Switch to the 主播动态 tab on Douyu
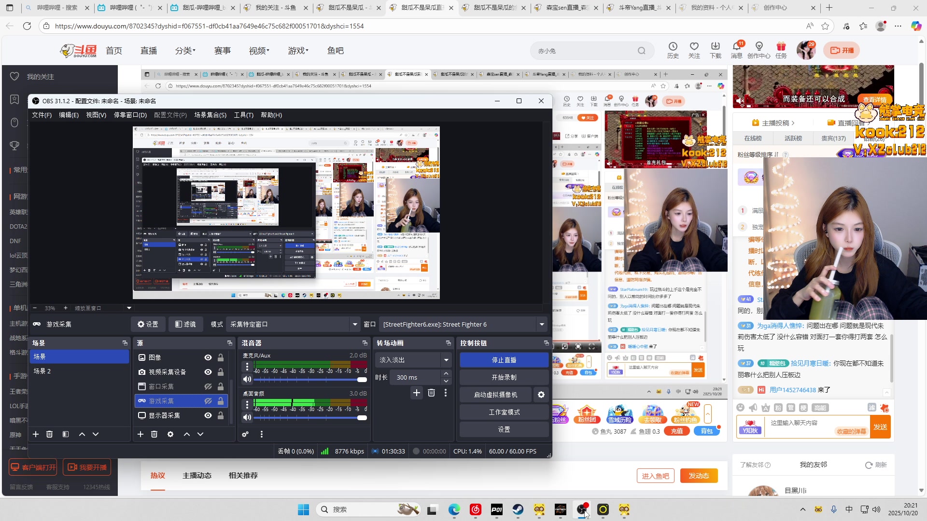This screenshot has height=521, width=927. (197, 475)
